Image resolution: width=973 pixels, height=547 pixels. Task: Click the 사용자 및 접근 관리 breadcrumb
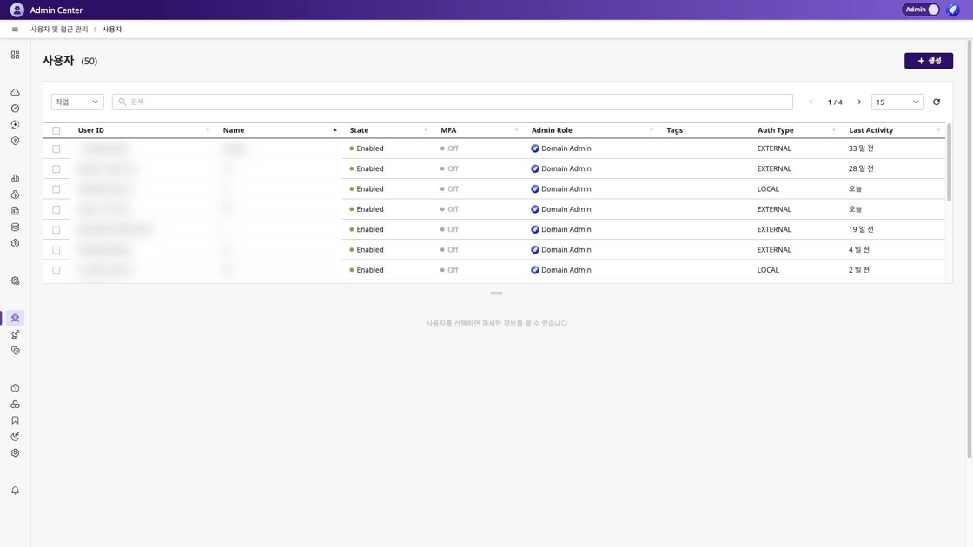click(59, 30)
